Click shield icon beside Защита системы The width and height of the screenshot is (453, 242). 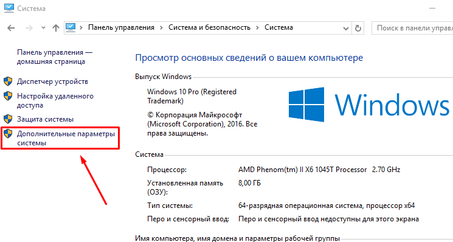point(8,119)
